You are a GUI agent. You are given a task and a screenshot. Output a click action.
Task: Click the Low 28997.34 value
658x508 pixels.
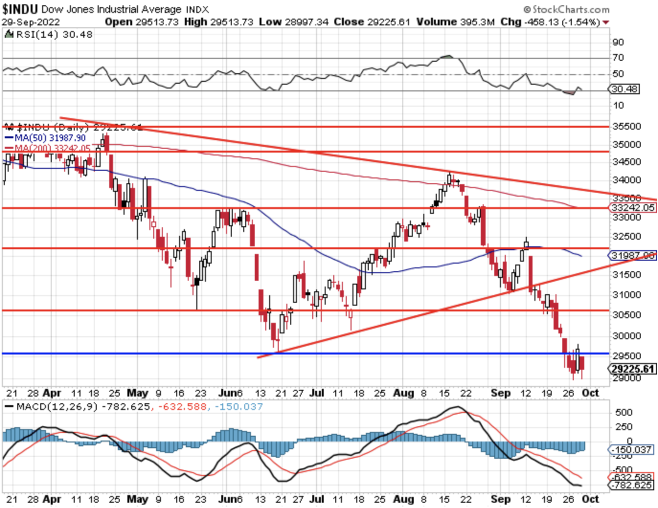coord(294,22)
